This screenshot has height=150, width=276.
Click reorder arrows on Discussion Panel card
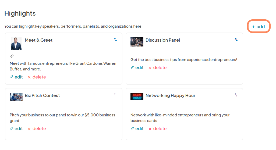236,40
